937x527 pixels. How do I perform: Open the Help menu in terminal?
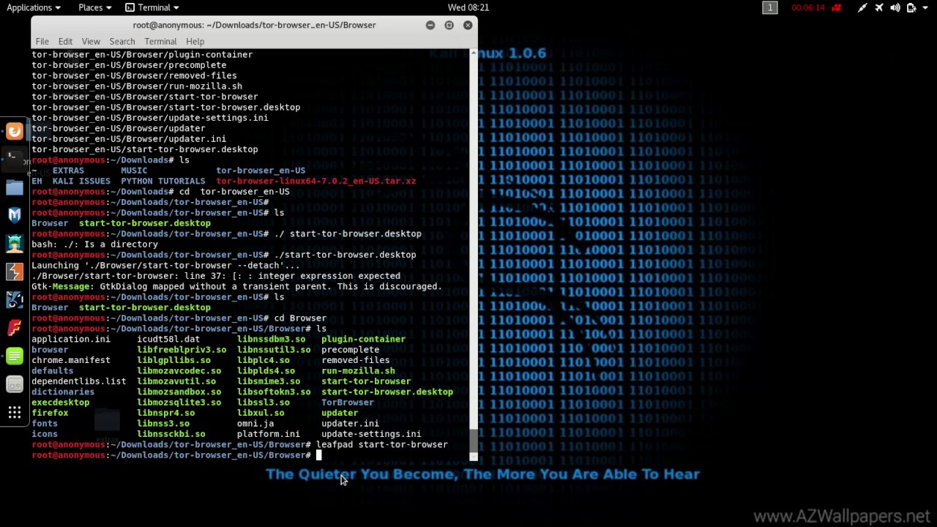point(195,42)
